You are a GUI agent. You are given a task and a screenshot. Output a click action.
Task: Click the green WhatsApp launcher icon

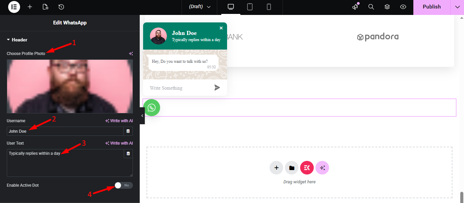(x=152, y=108)
